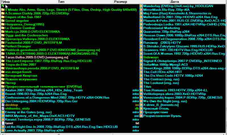Image resolution: width=227 pixels, height=135 pixels.
Task: Click folder icon next to Gorod angelov
Action: (3, 21)
